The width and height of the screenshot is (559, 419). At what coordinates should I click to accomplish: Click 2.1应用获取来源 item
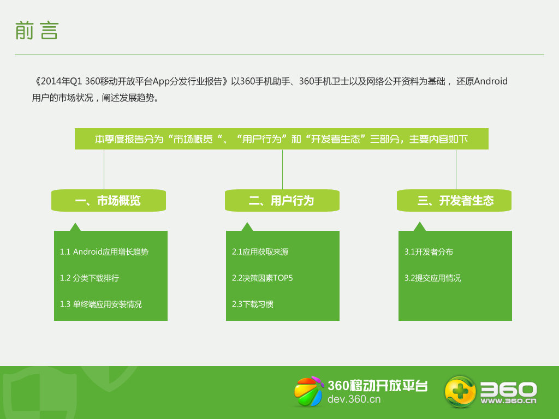(x=260, y=252)
